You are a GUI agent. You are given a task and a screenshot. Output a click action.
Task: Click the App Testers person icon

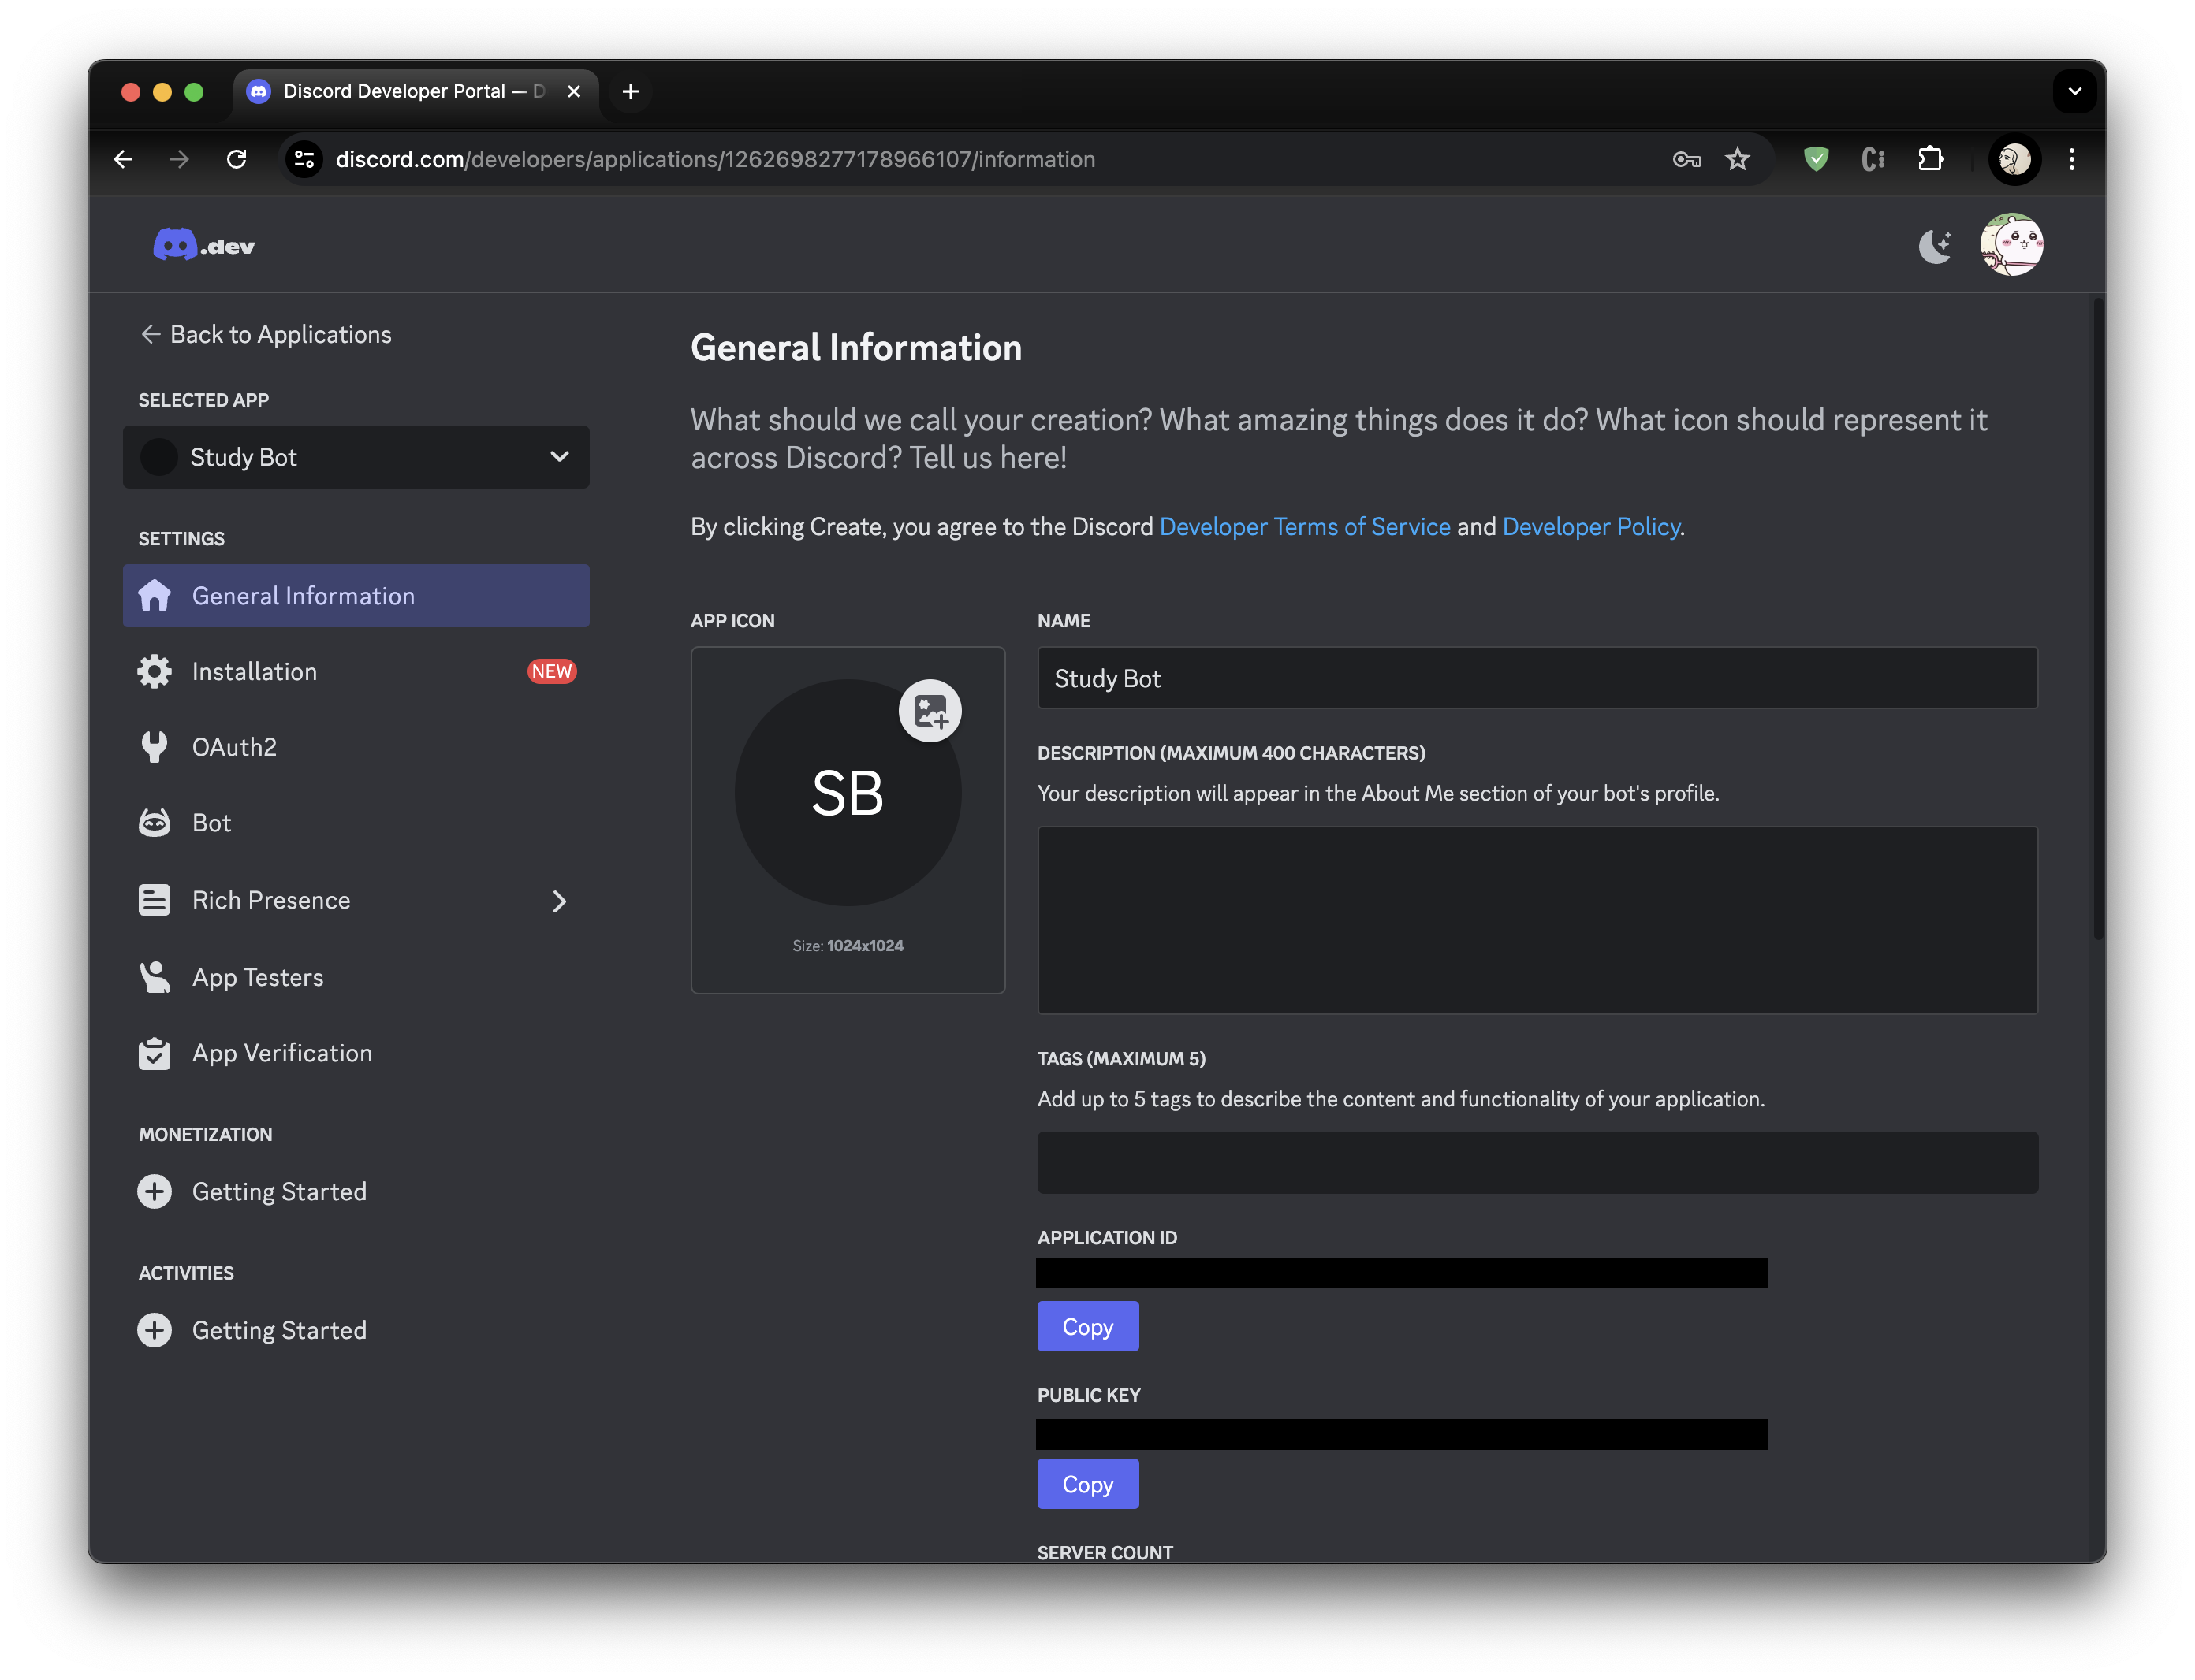(x=154, y=977)
